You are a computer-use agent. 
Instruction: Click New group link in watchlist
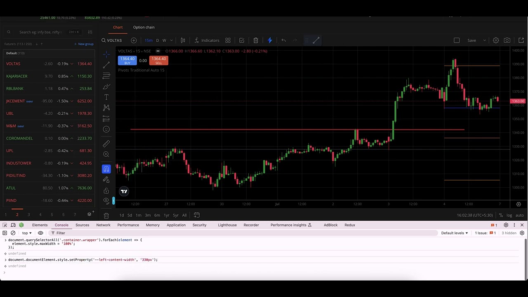click(84, 44)
